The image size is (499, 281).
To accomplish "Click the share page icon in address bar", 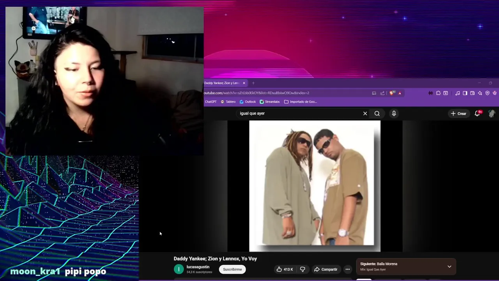I will [382, 93].
